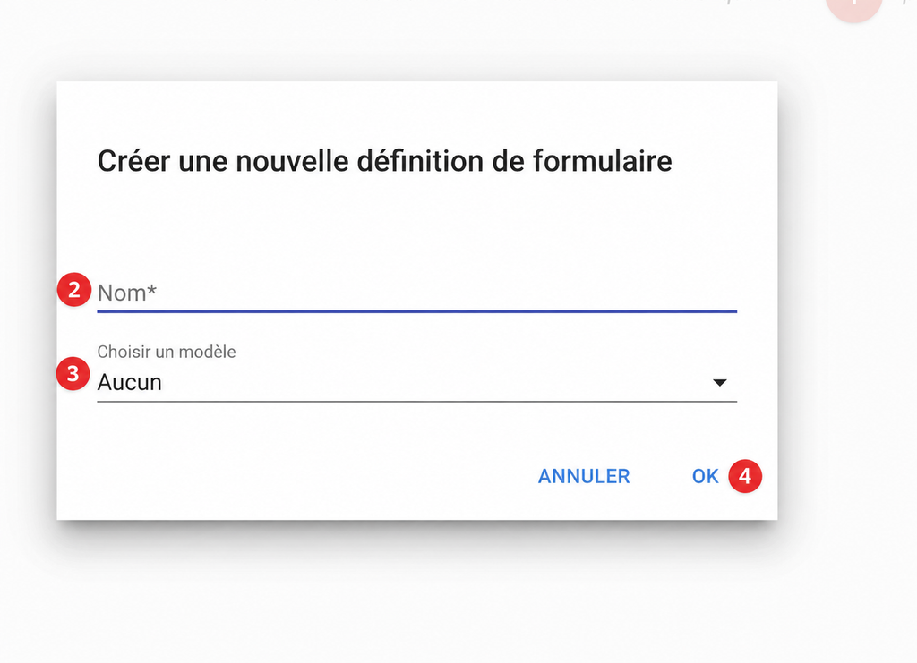Viewport: 917px width, 663px height.
Task: Select the Aucun value text
Action: tap(129, 383)
